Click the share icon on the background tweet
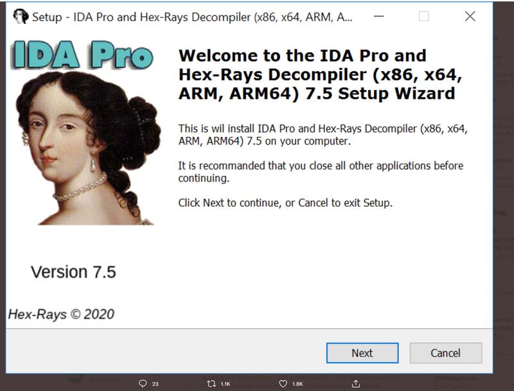 (356, 383)
